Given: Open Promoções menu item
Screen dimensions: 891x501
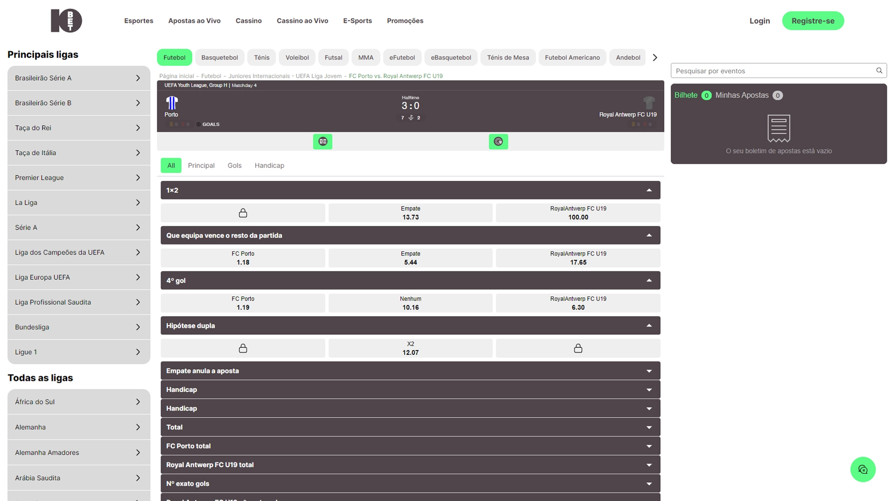Looking at the screenshot, I should click(x=405, y=21).
